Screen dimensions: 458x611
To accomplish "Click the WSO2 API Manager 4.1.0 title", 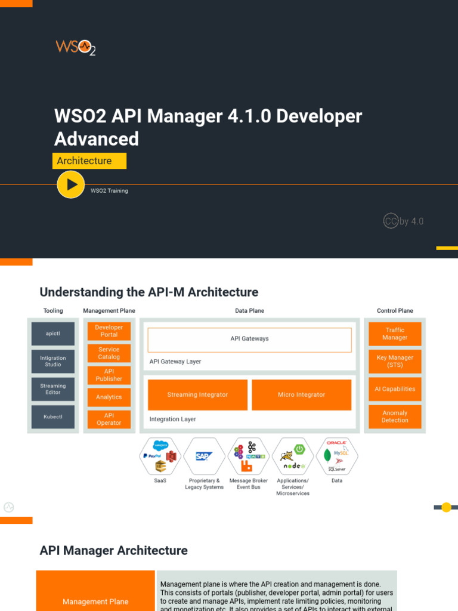I will 208,128.
